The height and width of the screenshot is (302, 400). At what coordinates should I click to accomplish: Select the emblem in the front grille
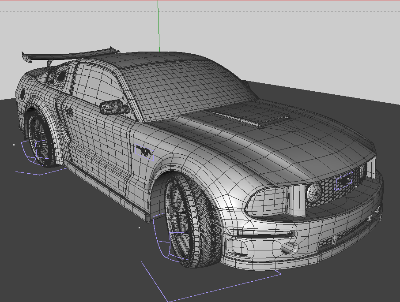coord(344,180)
